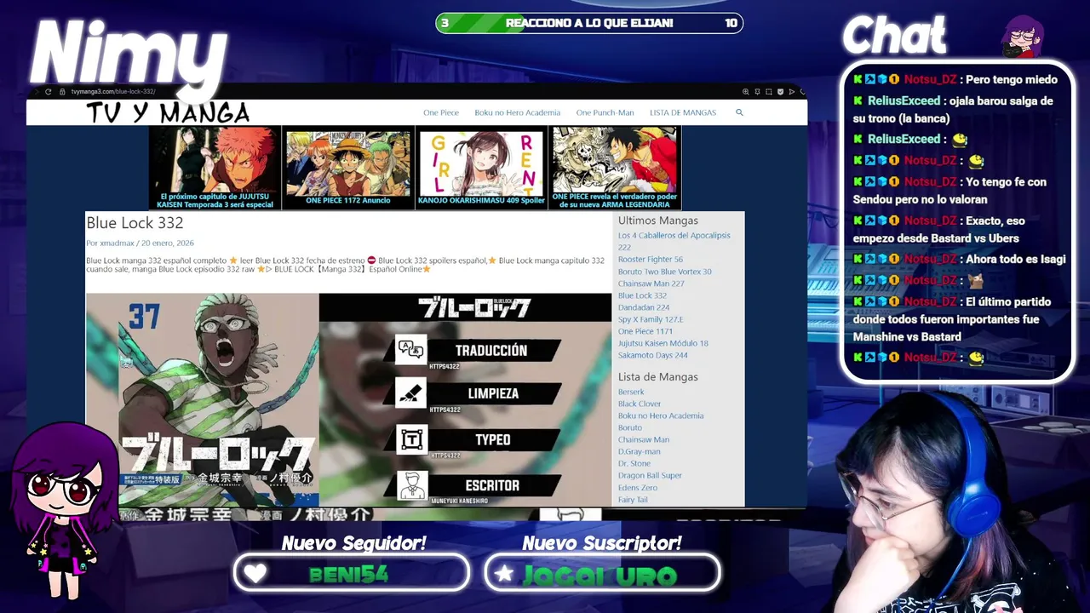The image size is (1090, 613).
Task: Open the search icon in site navigation
Action: pyautogui.click(x=739, y=112)
